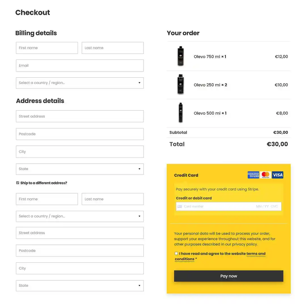
Task: Click the American Express card icon
Action: point(253,175)
